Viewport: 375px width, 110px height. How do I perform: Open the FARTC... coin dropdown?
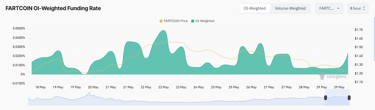329,8
